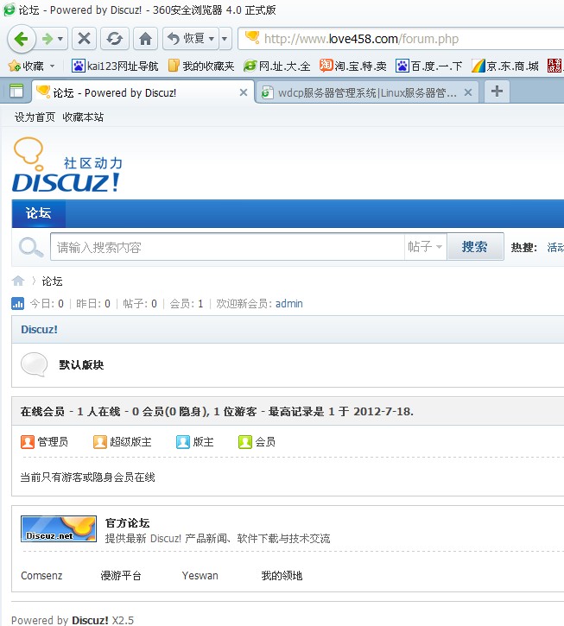This screenshot has width=564, height=626.
Task: Go to browser home page icon
Action: (x=145, y=39)
